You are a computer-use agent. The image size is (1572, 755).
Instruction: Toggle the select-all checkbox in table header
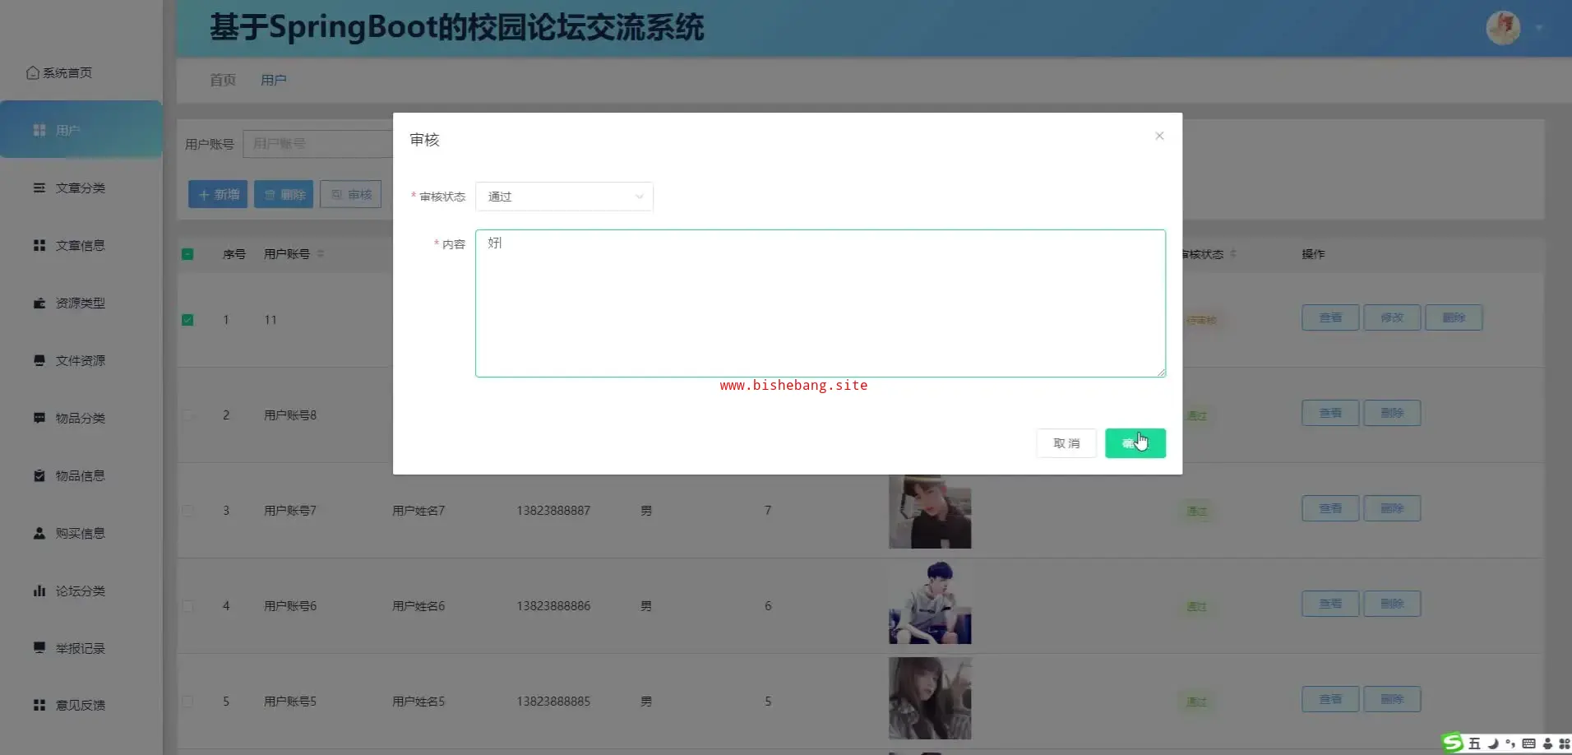click(187, 254)
